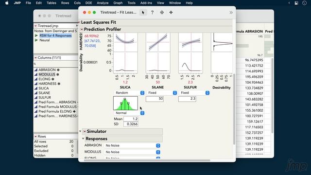
Task: Open SILANE Fixed factor type dropdown
Action: point(162,93)
